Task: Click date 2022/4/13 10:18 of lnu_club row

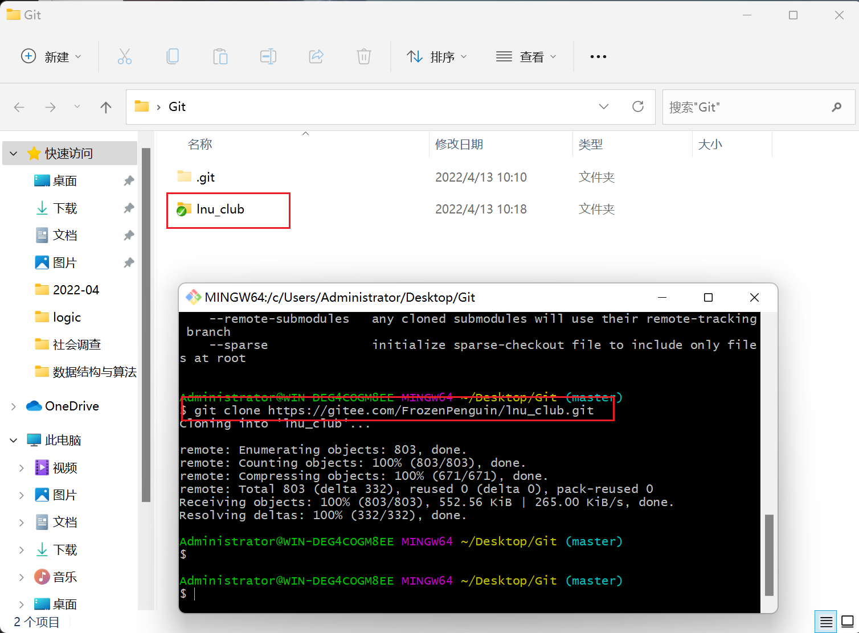Action: 481,209
